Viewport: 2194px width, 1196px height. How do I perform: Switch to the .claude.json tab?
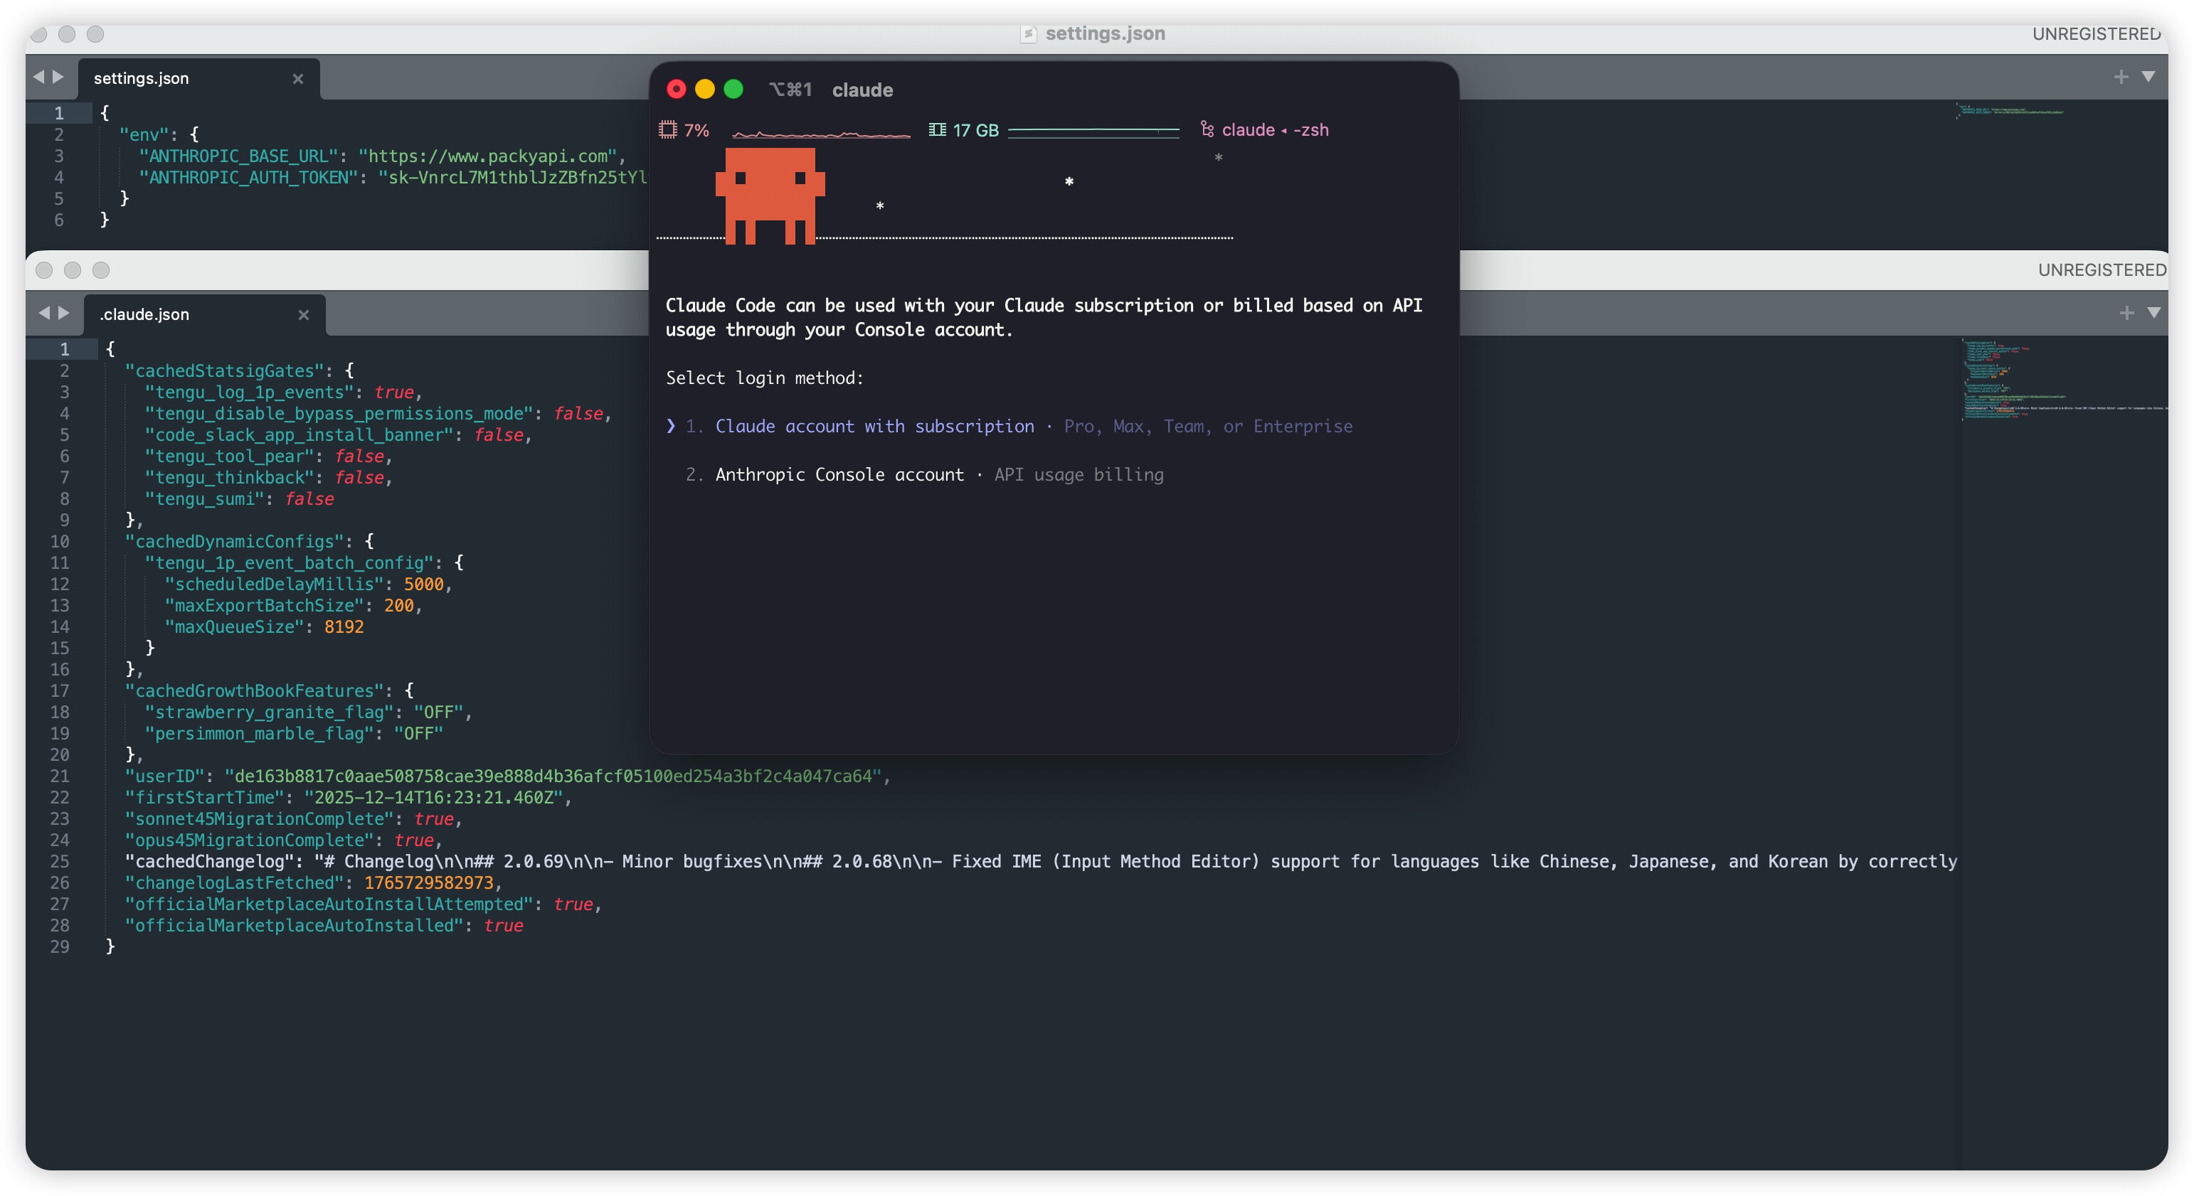pos(145,314)
